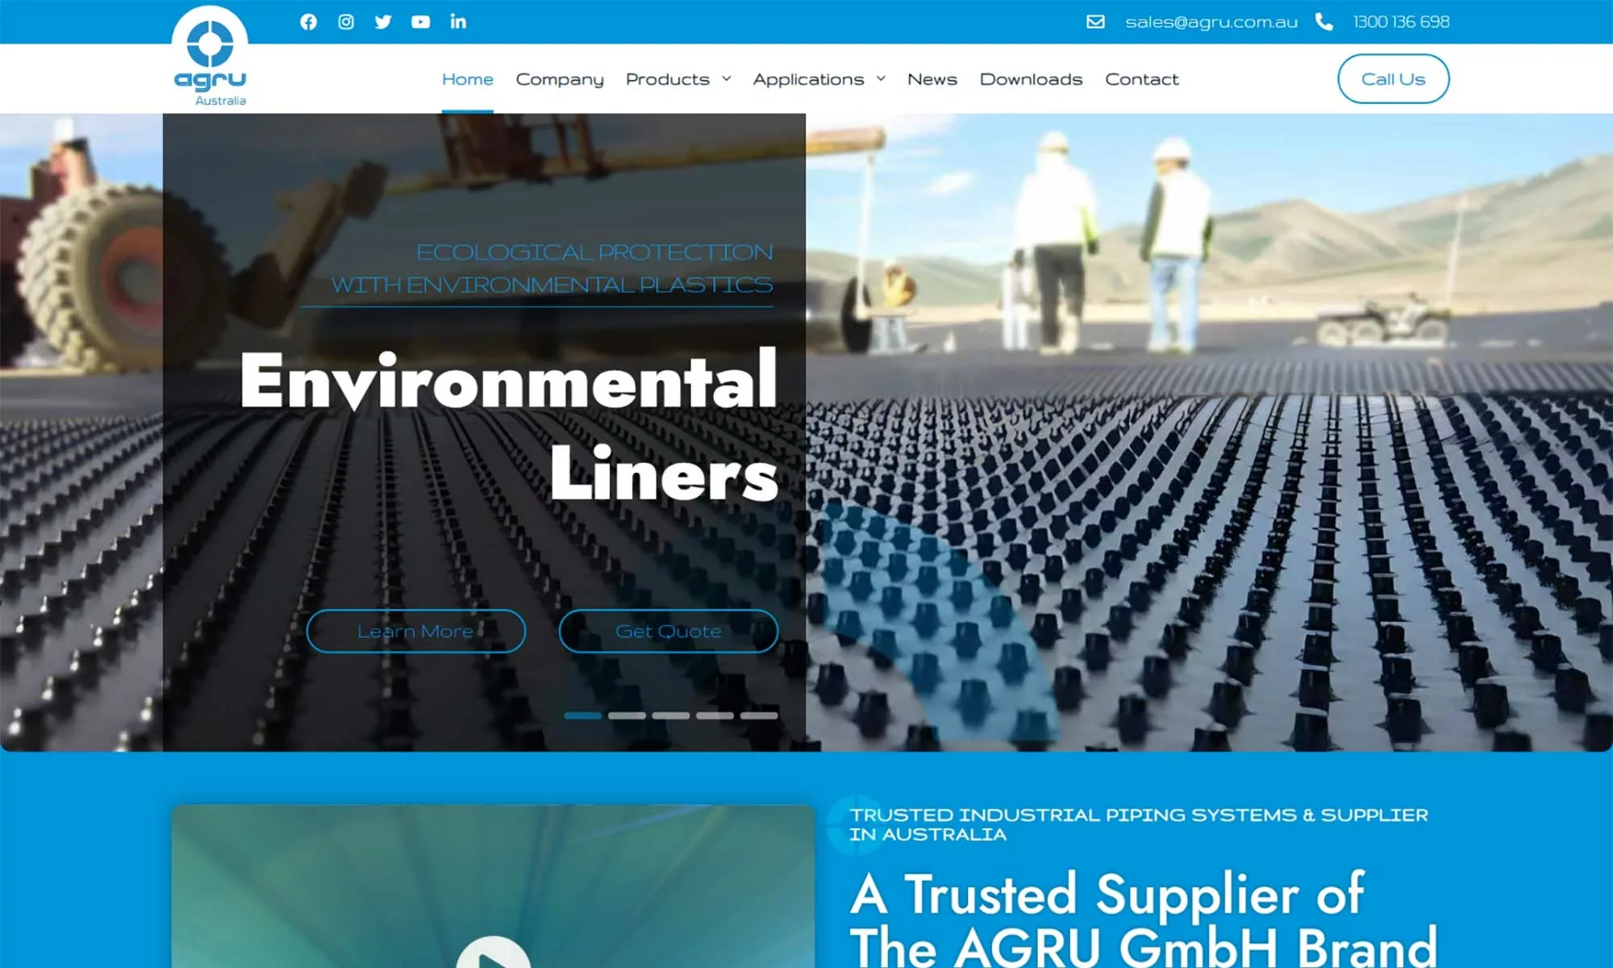Open the News menu item

click(932, 79)
